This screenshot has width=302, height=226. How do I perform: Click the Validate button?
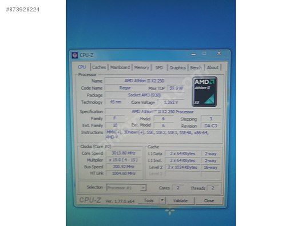[181, 201]
